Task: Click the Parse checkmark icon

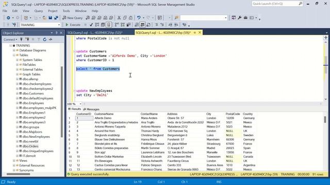Action: point(91,25)
